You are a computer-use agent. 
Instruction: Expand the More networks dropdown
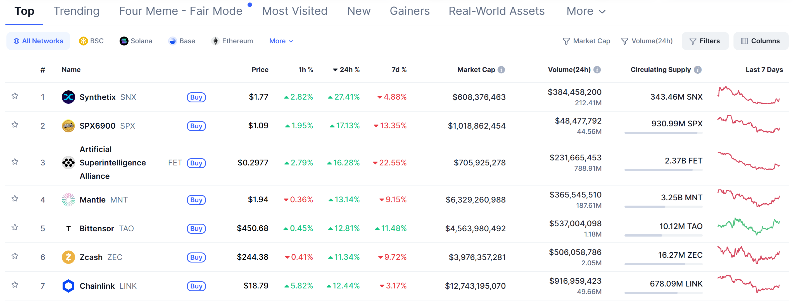[x=281, y=41]
